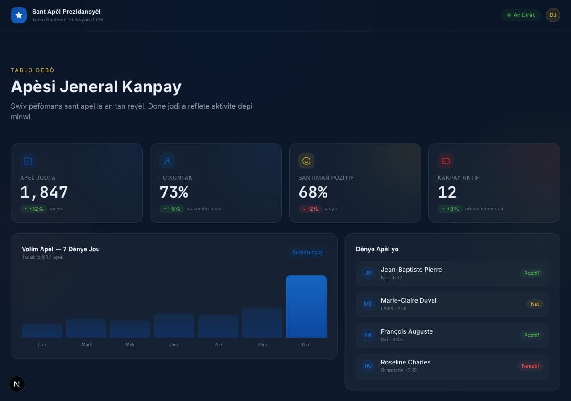The image size is (571, 401).
Task: Click the RC avatar of Roseline Charles
Action: click(368, 366)
